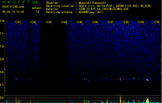Click time axis label 1243
This screenshot has height=103, width=162.
pos(48,22)
